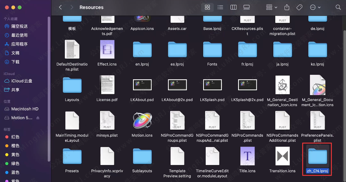The width and height of the screenshot is (346, 182).
Task: Open iCloud 云盘 in the sidebar
Action: (21, 81)
